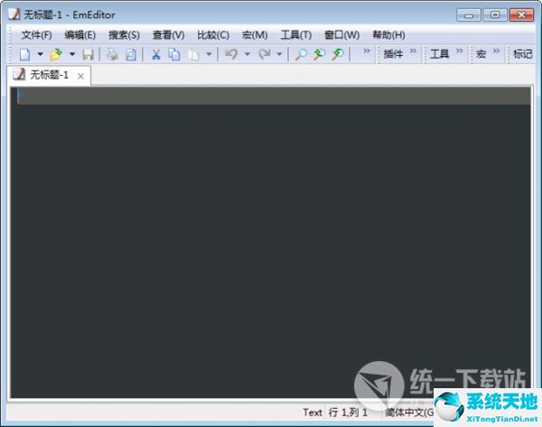Screen dimensions: 542x427
Task: Click the Print icon
Action: pyautogui.click(x=112, y=54)
